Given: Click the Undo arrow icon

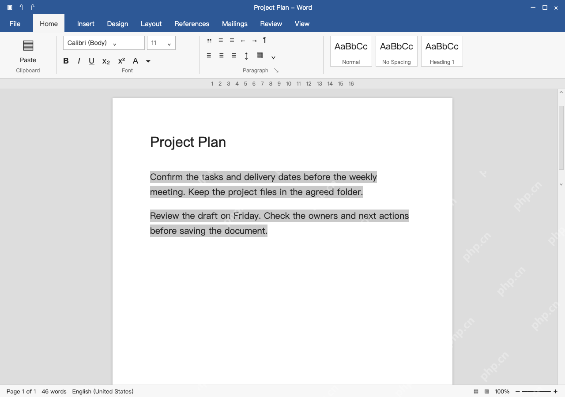Looking at the screenshot, I should pos(21,7).
